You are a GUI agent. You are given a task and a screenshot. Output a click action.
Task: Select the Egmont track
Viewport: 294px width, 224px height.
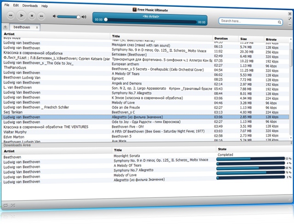(118, 79)
